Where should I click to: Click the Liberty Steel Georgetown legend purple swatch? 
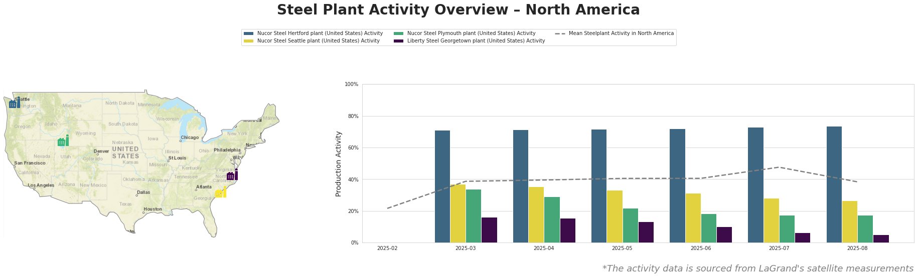[x=399, y=41]
